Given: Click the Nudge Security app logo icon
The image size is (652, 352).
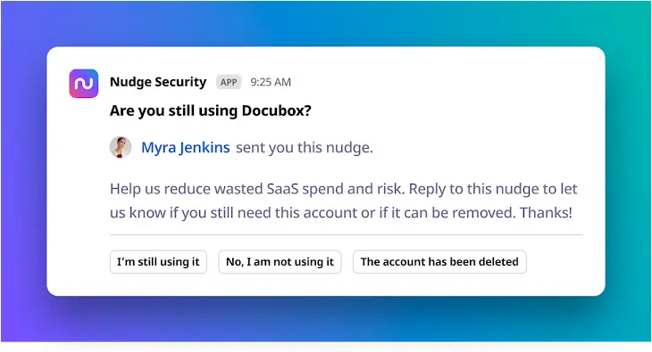Looking at the screenshot, I should pyautogui.click(x=84, y=84).
